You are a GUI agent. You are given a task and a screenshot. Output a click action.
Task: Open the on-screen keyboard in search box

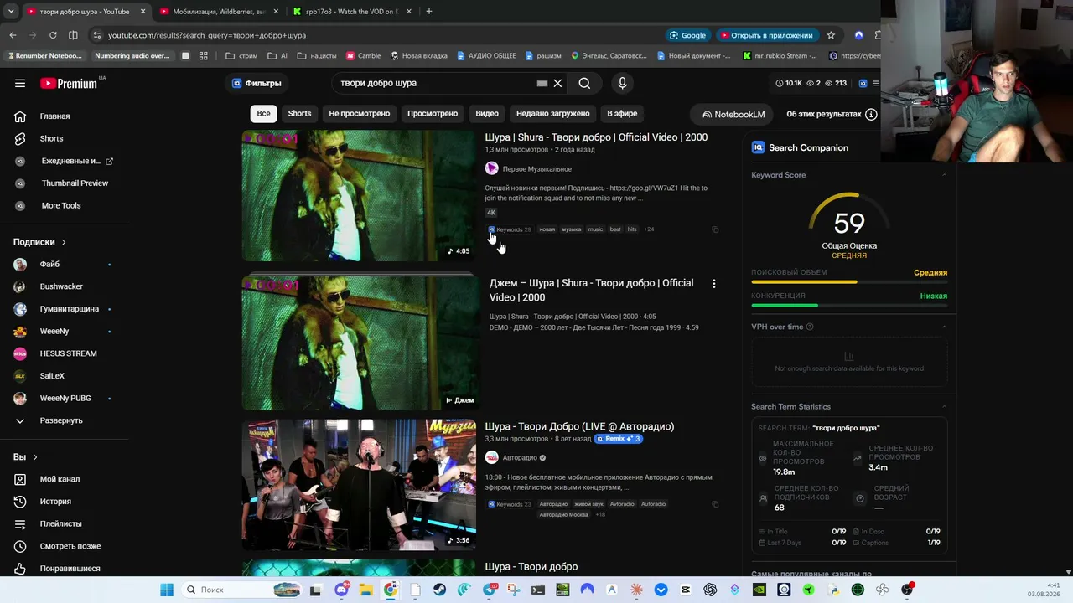tap(542, 83)
